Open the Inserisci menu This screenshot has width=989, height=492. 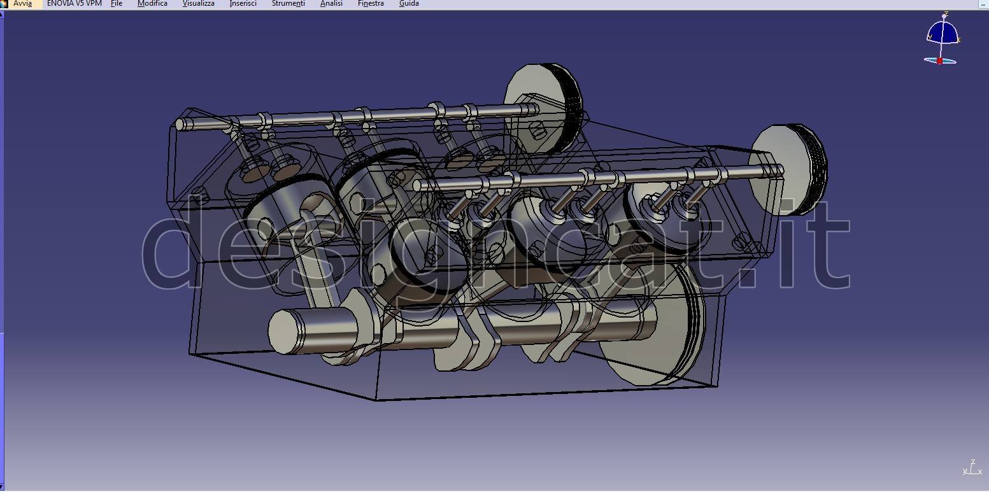243,4
